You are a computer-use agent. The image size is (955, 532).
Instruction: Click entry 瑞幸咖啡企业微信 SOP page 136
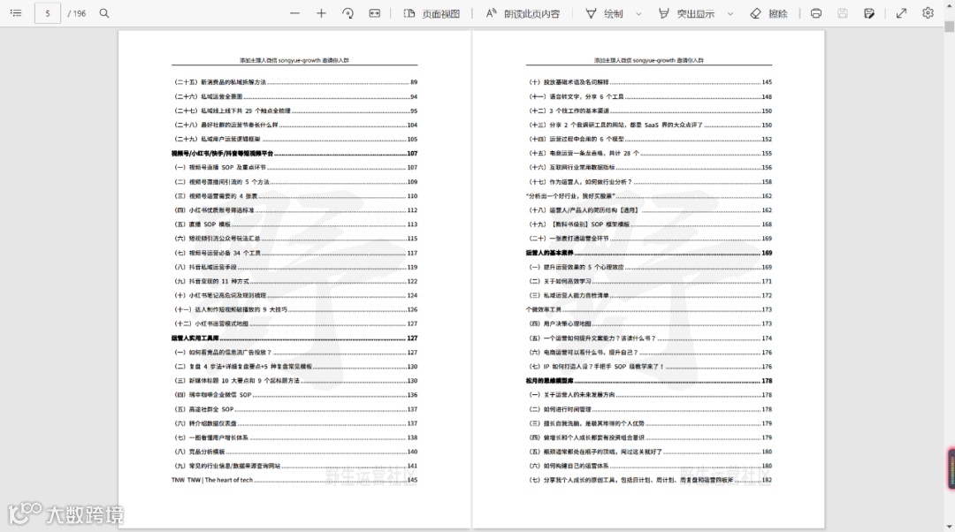point(295,394)
